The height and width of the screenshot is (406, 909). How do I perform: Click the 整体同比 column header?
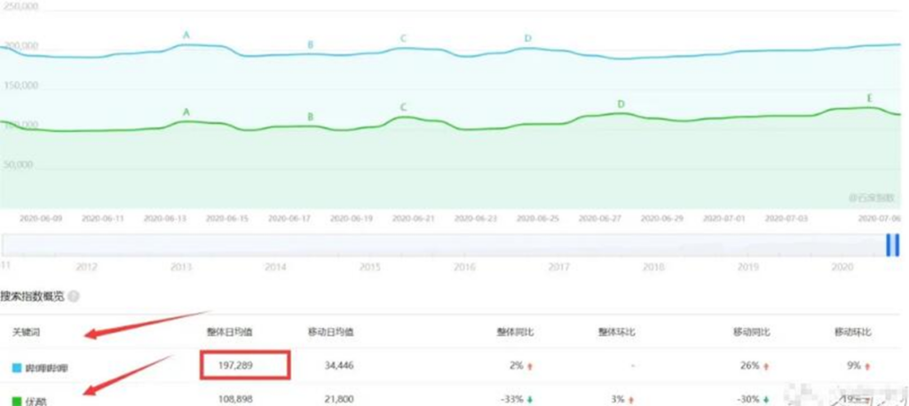coord(515,332)
